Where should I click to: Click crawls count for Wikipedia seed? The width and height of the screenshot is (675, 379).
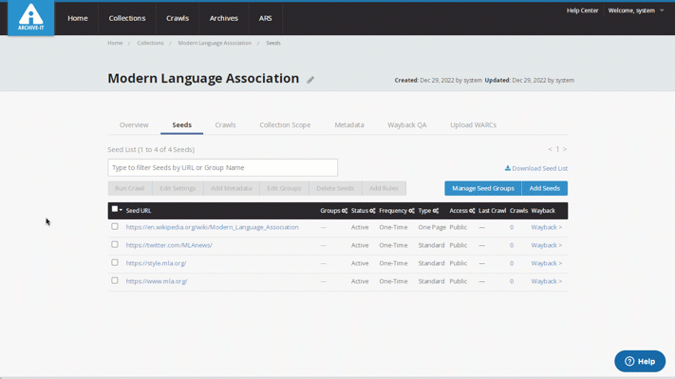pos(512,227)
